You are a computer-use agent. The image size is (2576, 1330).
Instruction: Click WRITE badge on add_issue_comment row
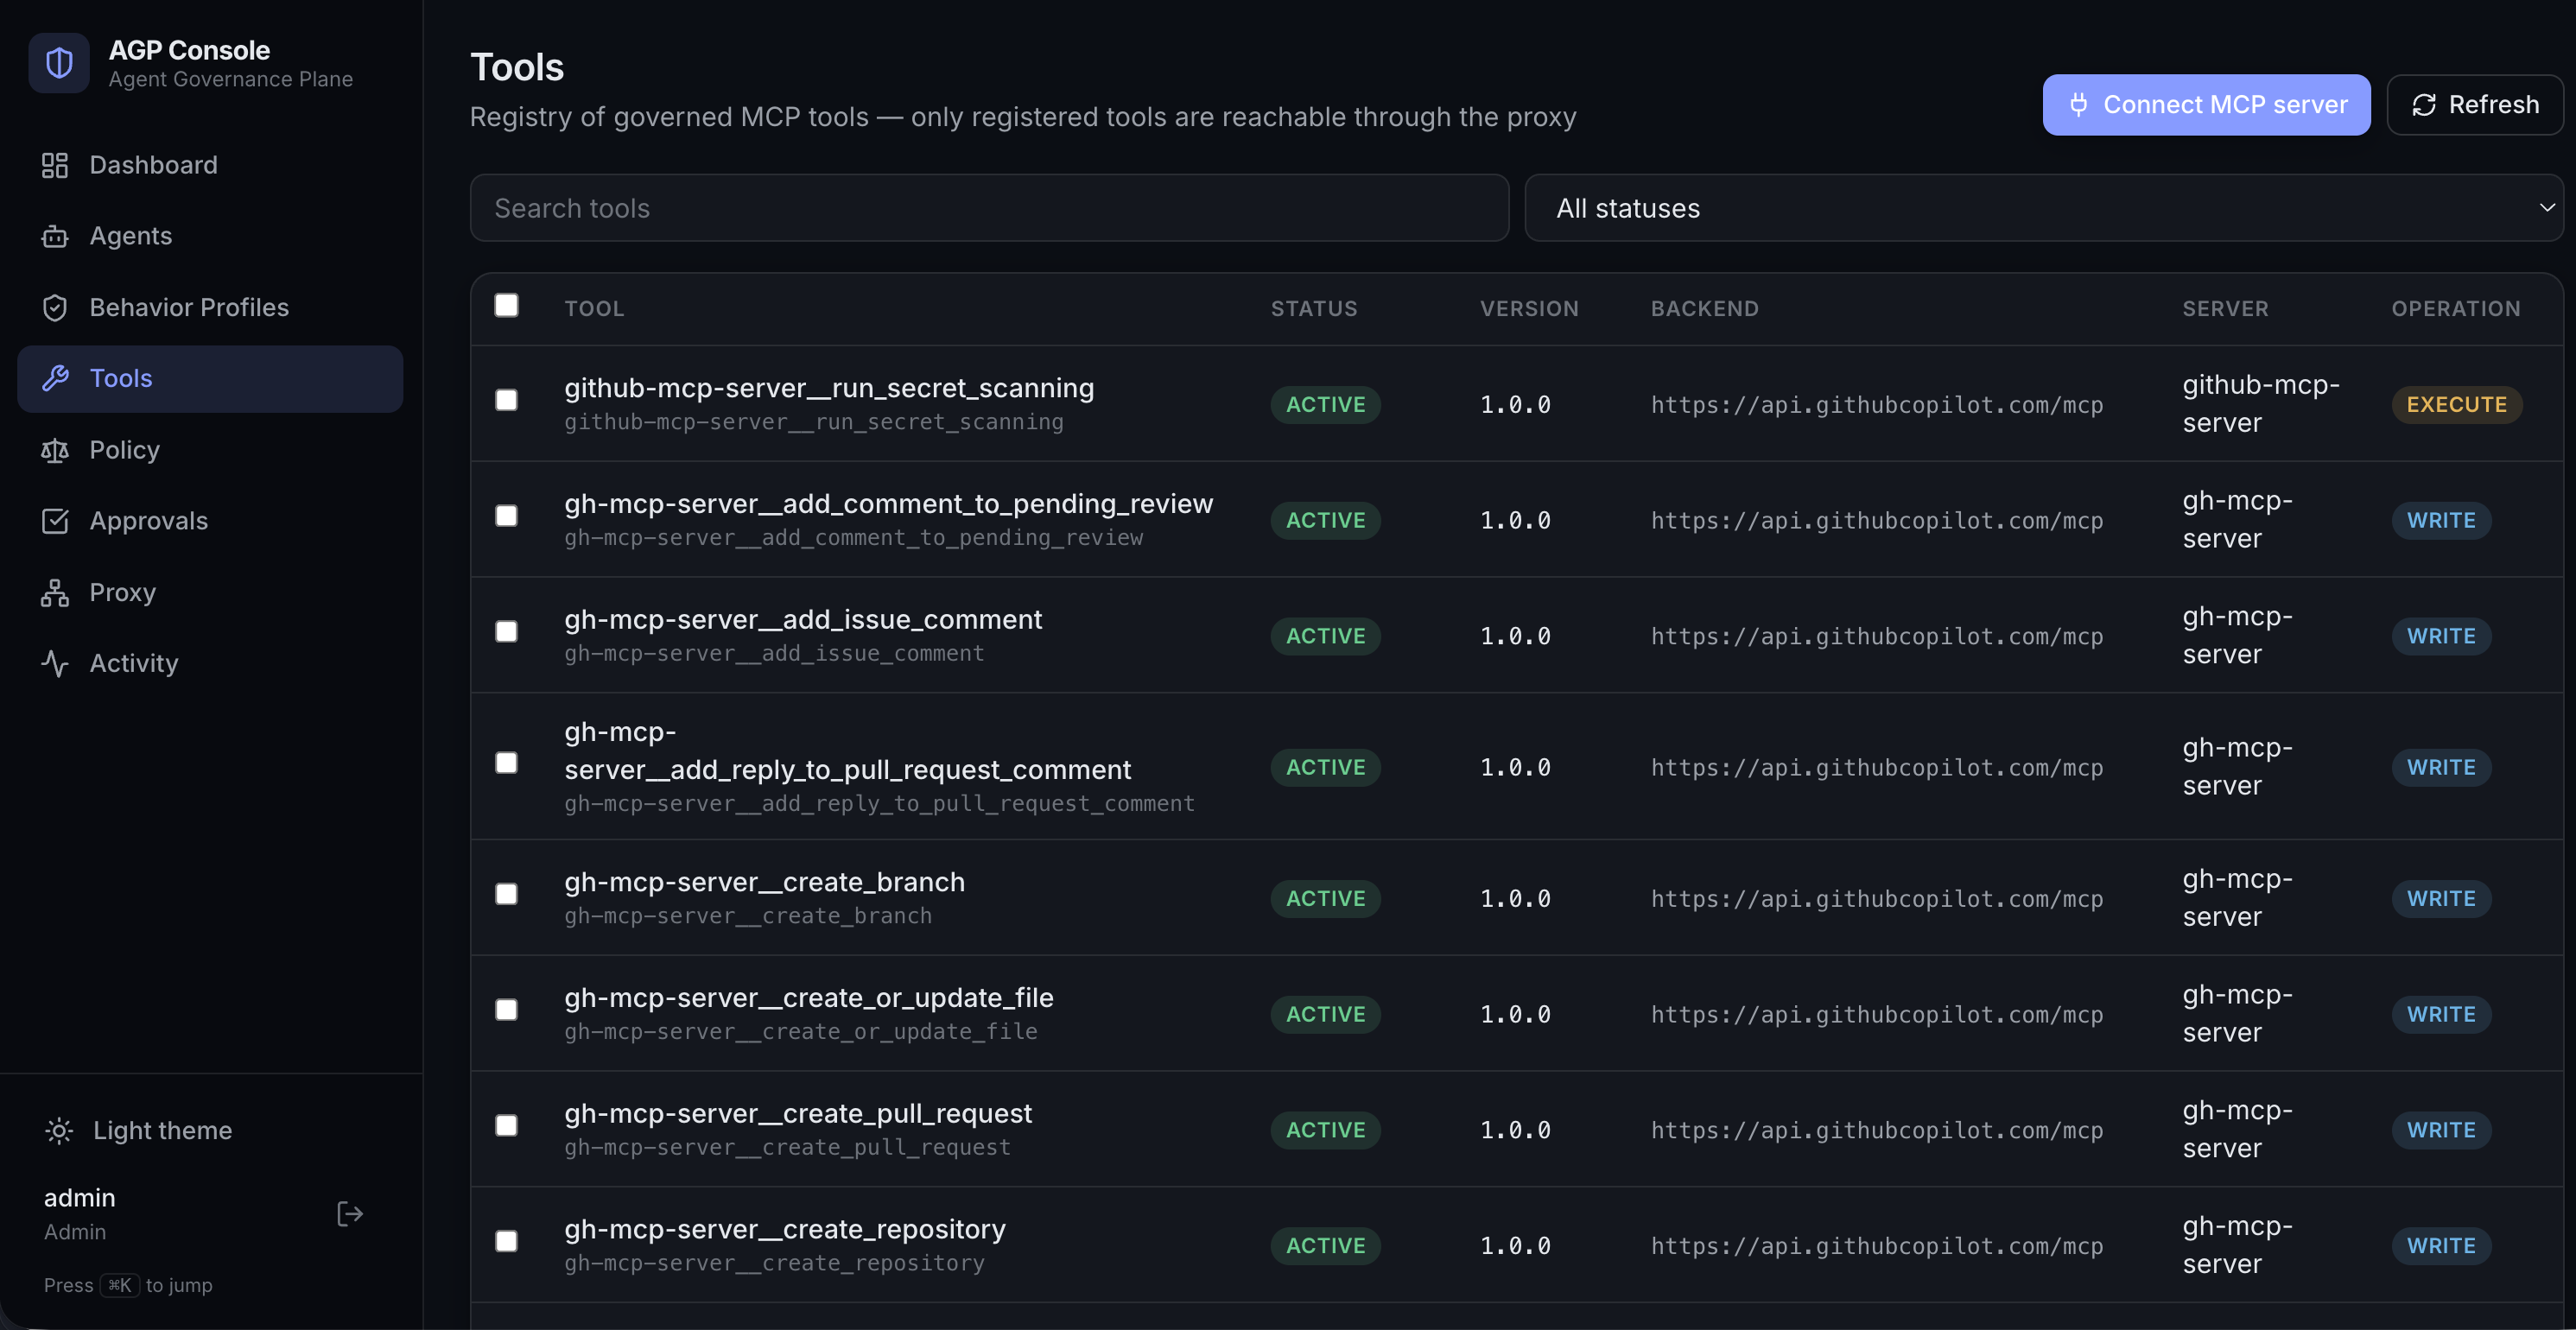2441,636
